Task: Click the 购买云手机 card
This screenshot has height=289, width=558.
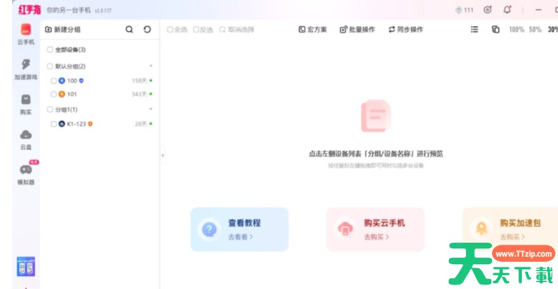Action: click(375, 229)
